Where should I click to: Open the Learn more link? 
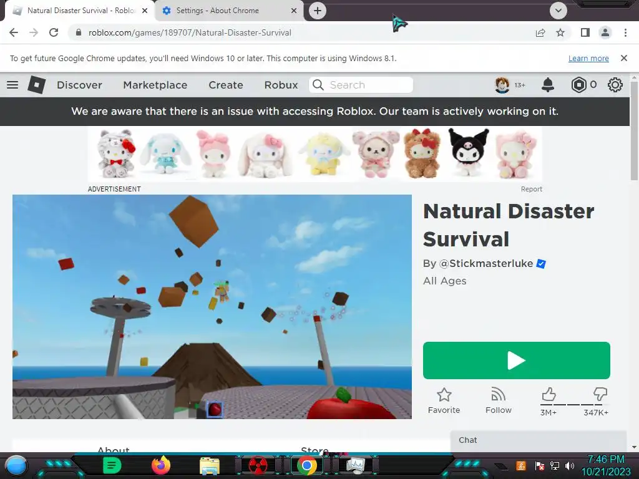tap(588, 58)
